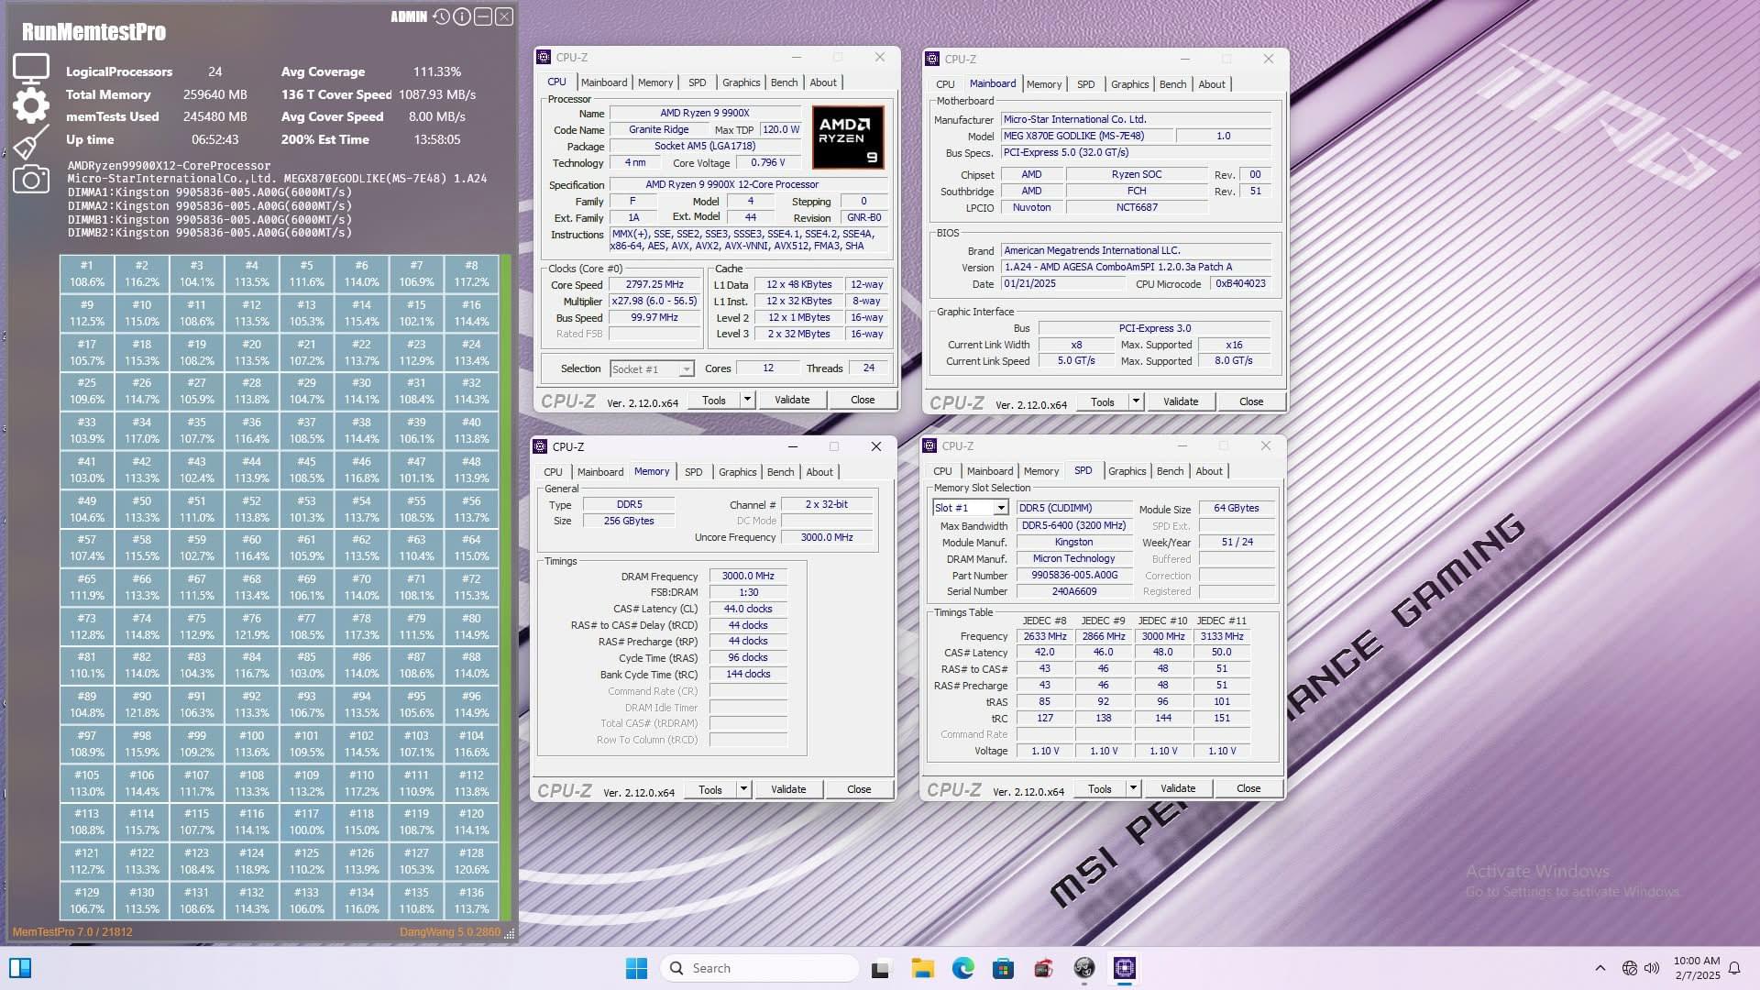
Task: Click the DangWang 5.0.2860 label
Action: pyautogui.click(x=450, y=932)
